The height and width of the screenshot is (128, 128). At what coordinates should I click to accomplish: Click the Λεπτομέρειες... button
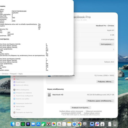point(106,44)
